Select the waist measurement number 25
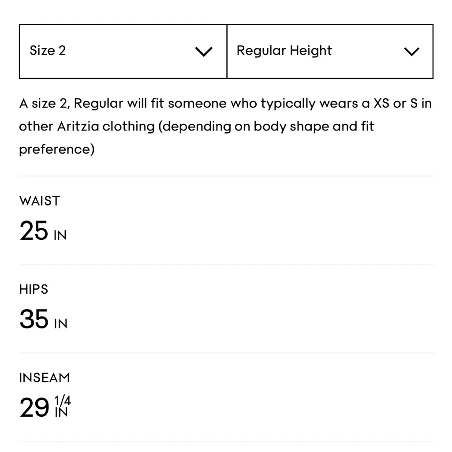Screen dimensions: 452x452 point(34,231)
